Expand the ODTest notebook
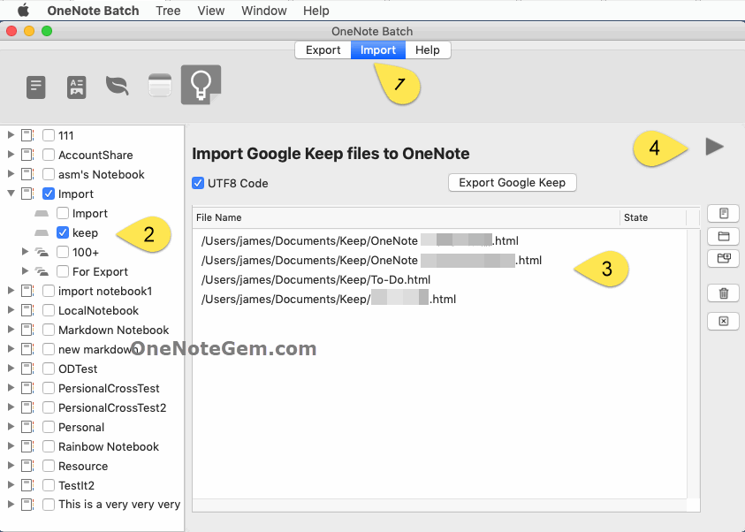Screen dimensions: 745x532 (11, 369)
